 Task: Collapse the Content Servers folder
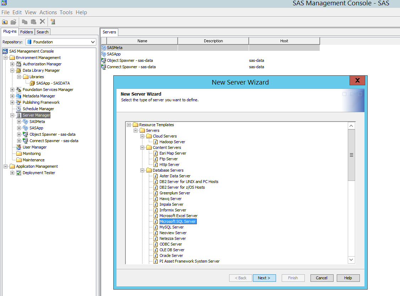[142, 147]
